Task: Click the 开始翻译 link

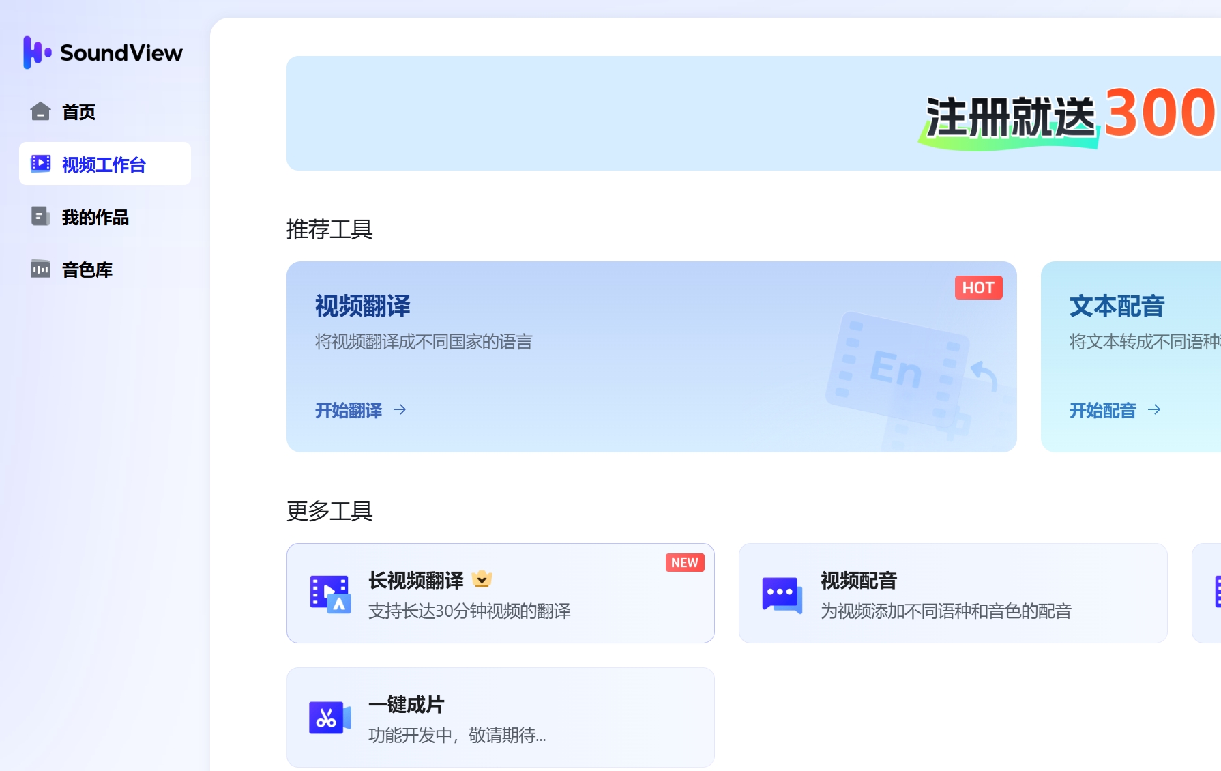Action: [349, 410]
